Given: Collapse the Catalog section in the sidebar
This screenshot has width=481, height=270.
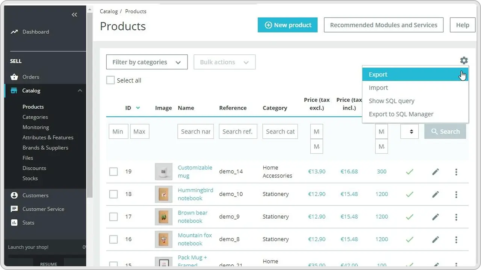Looking at the screenshot, I should [80, 91].
